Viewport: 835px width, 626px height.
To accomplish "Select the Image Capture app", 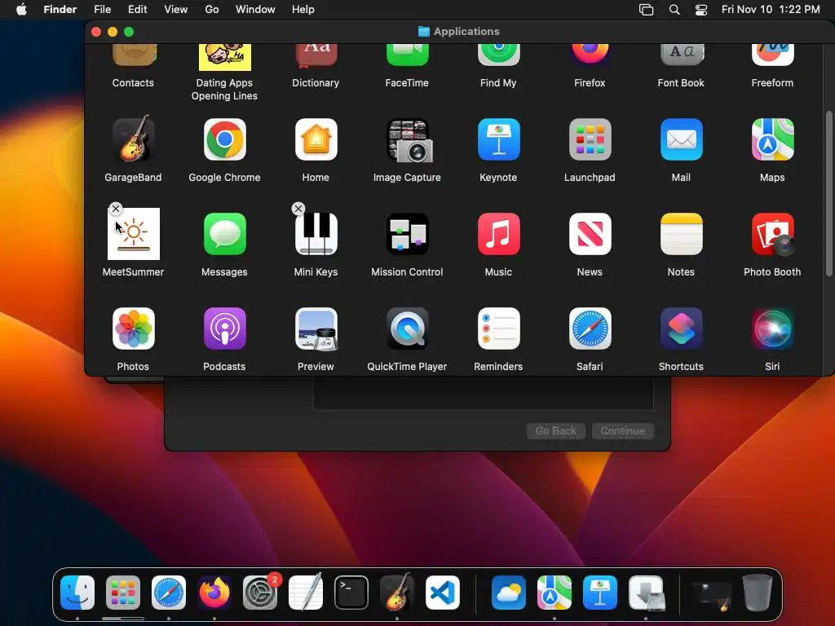I will point(408,140).
